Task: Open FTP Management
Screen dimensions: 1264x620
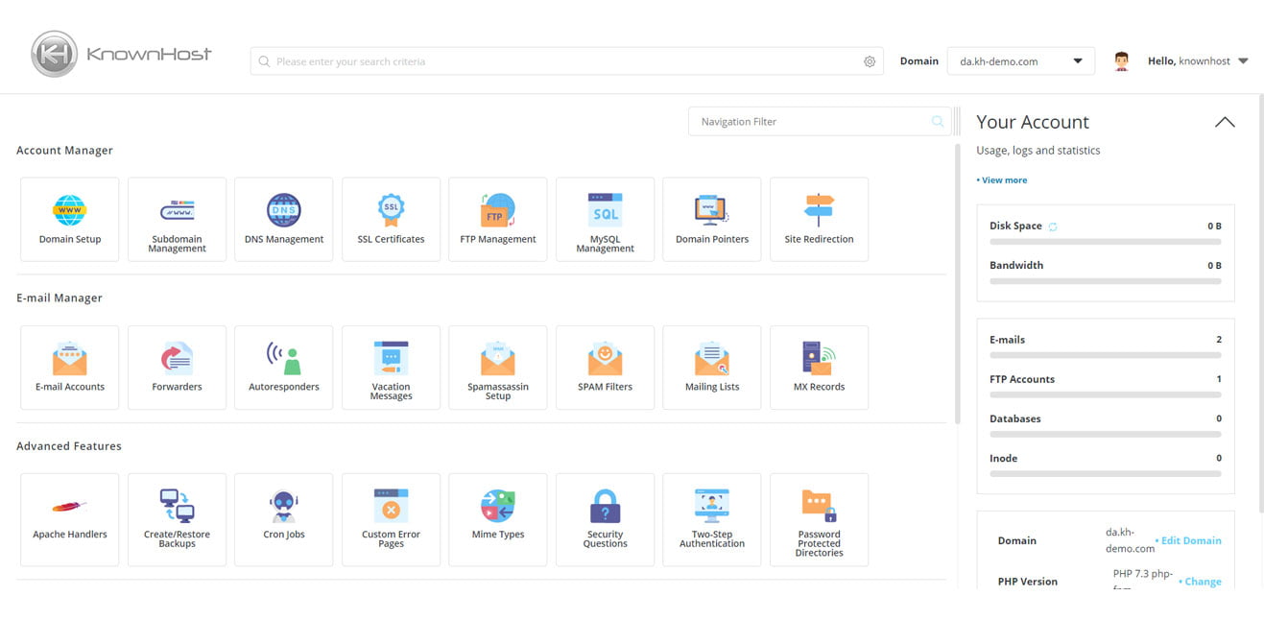Action: pos(497,219)
